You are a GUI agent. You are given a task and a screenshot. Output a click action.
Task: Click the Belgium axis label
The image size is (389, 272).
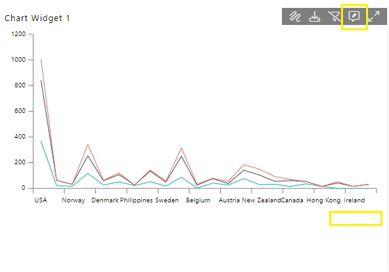pos(198,200)
